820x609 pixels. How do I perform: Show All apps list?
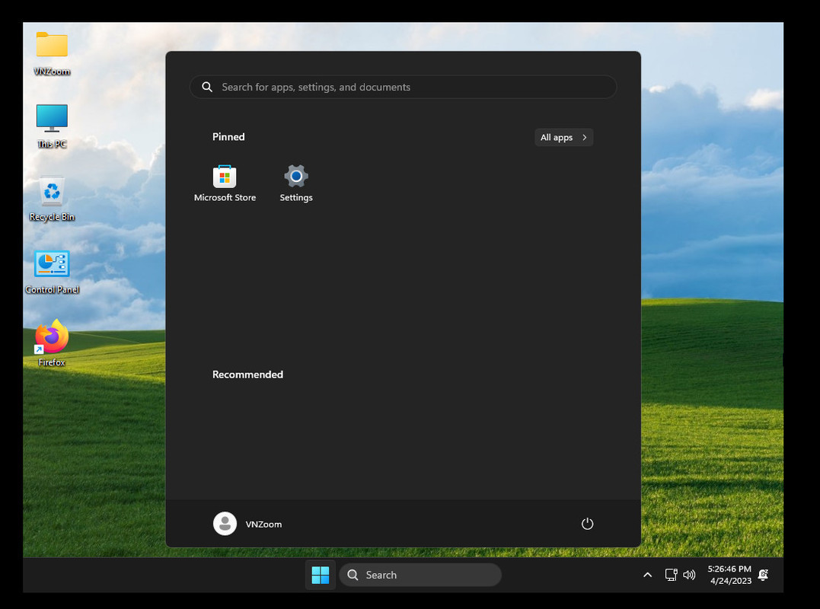point(563,138)
